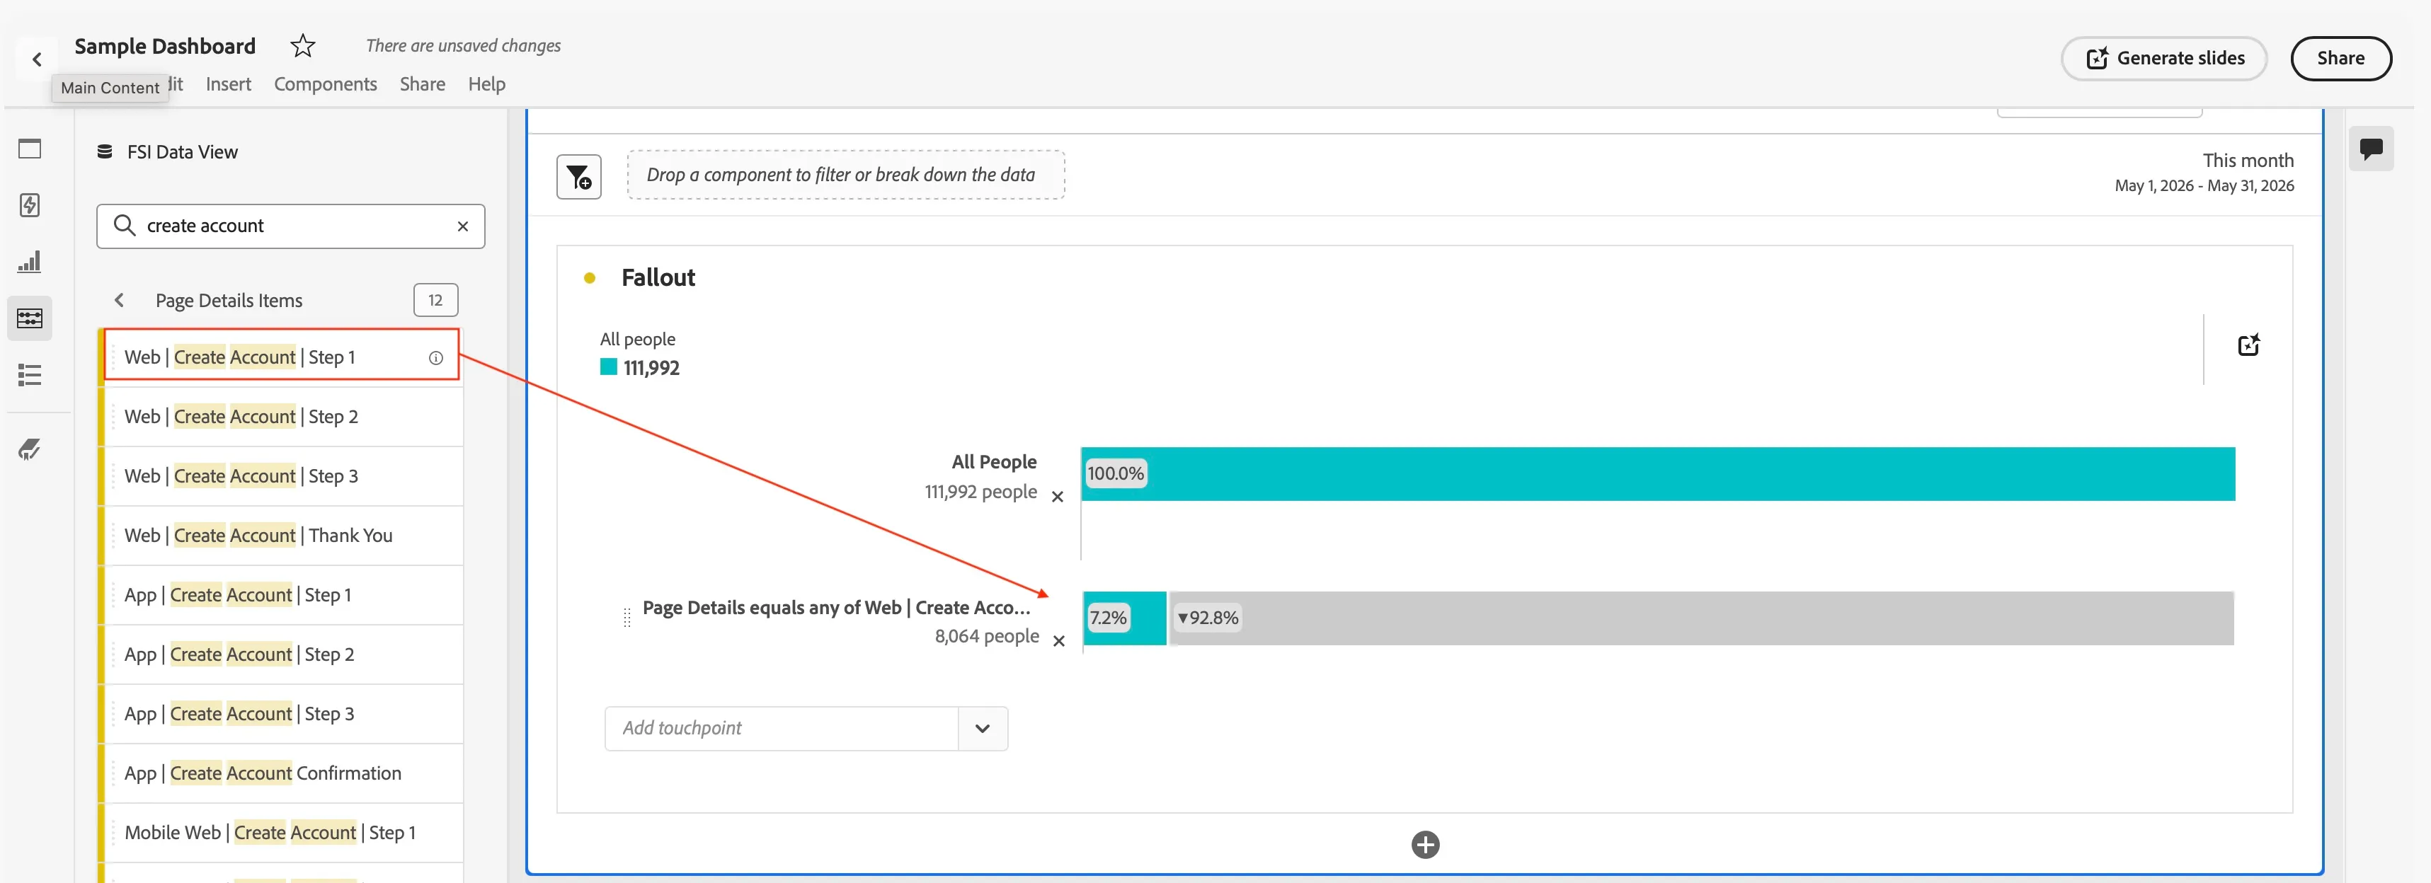Favorite Sample Dashboard with the star icon

[302, 45]
